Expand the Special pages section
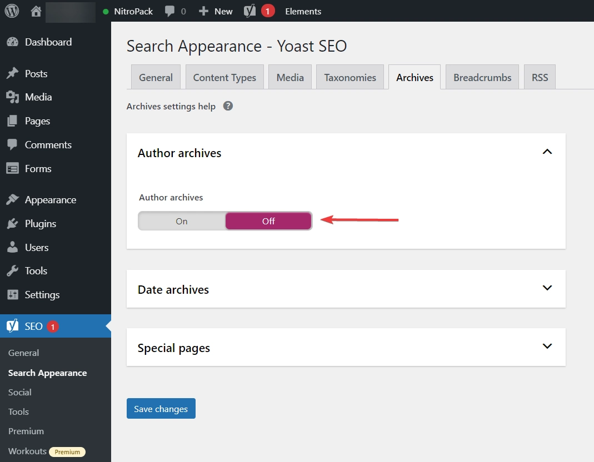594x462 pixels. click(x=547, y=346)
